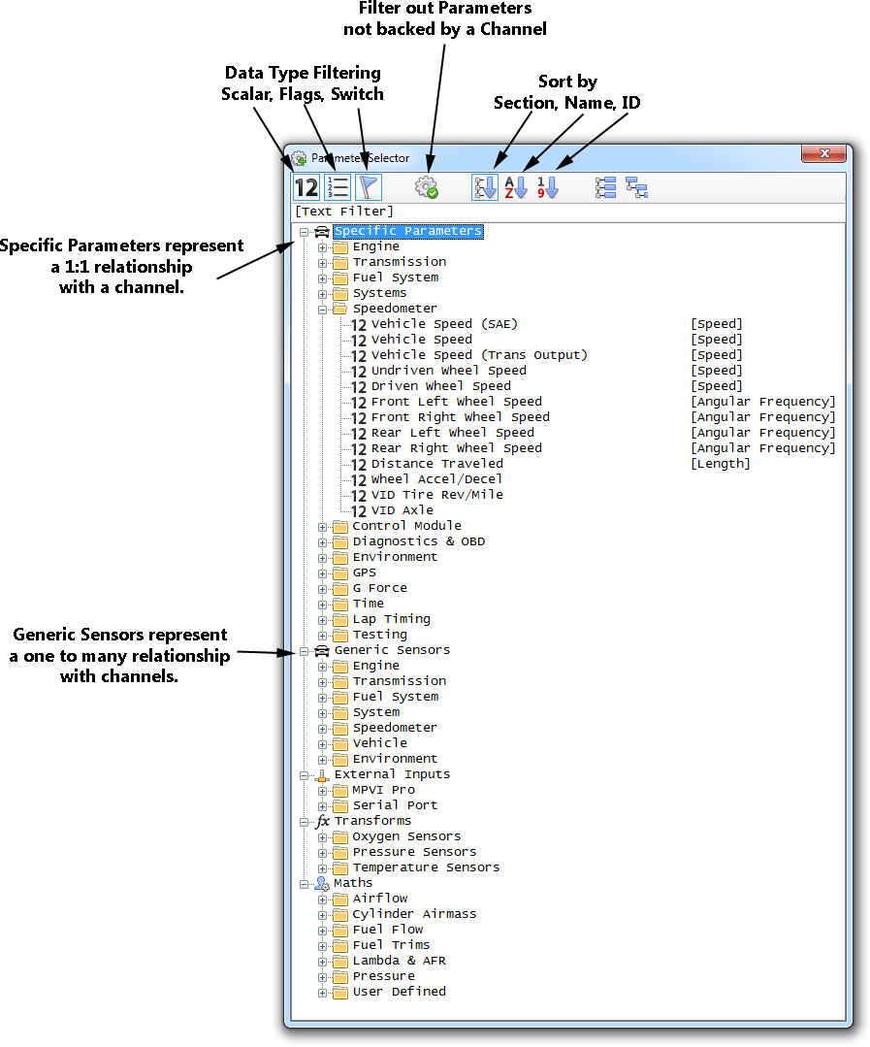Screen dimensions: 870x1047
Task: Click the collapse all tree nodes icon
Action: [636, 187]
